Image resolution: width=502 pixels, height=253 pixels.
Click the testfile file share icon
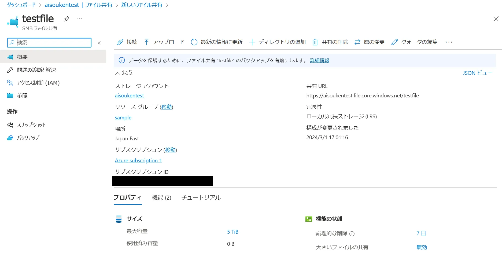[13, 22]
